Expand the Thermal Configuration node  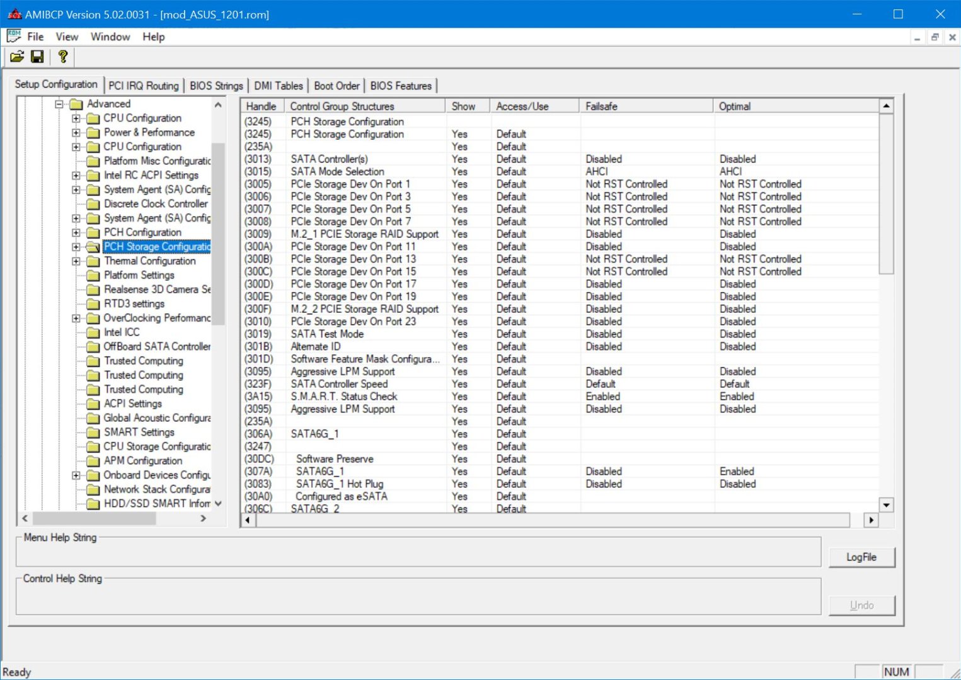(76, 261)
